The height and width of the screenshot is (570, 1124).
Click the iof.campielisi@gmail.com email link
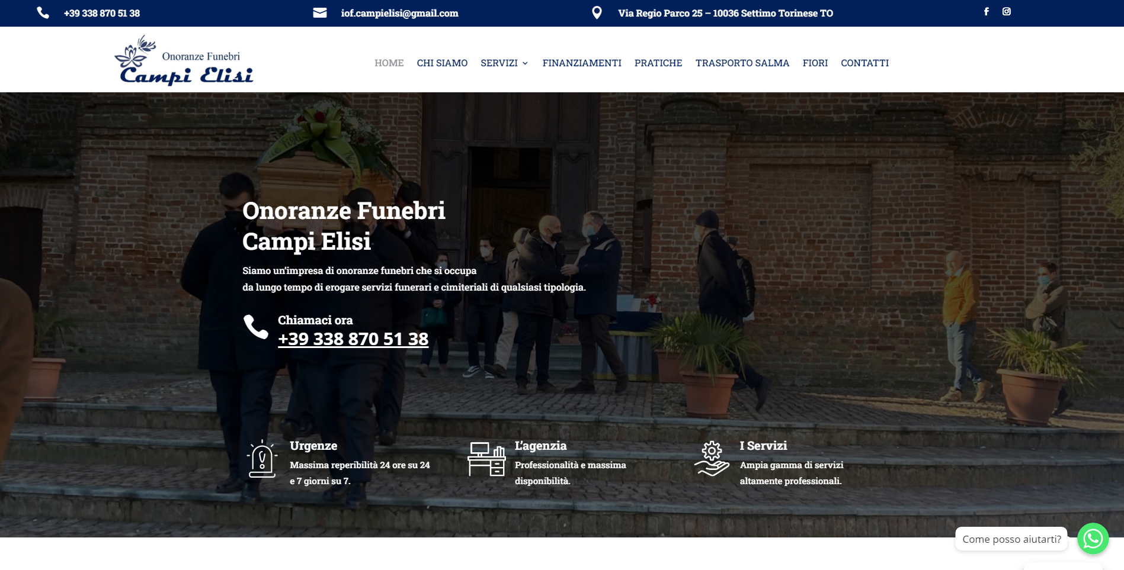pos(399,13)
